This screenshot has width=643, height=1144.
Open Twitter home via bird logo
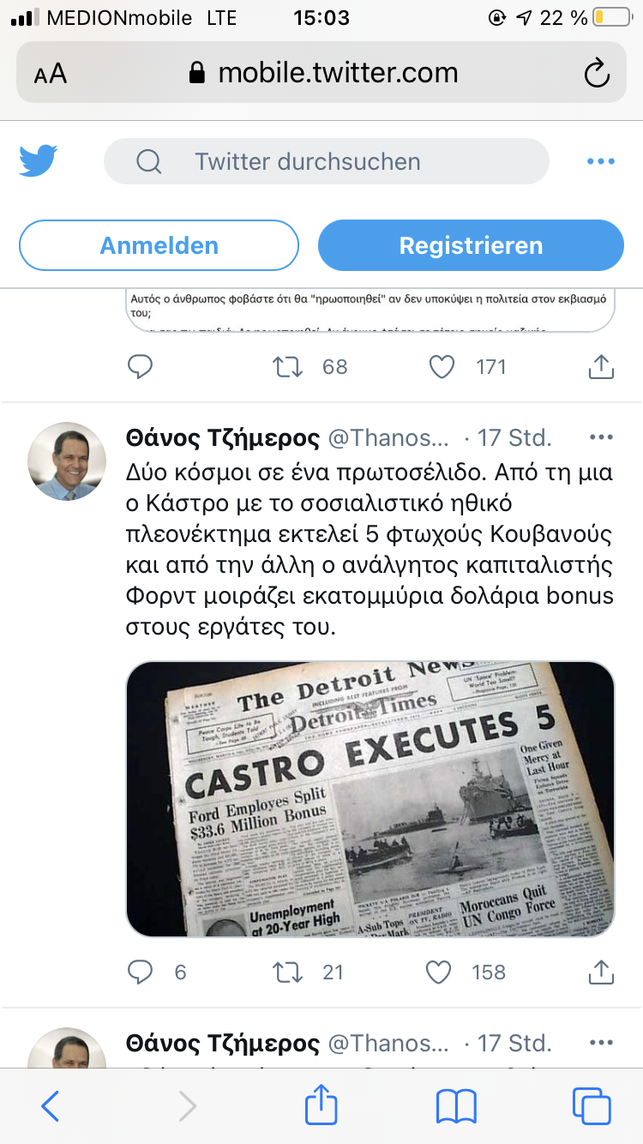coord(39,161)
